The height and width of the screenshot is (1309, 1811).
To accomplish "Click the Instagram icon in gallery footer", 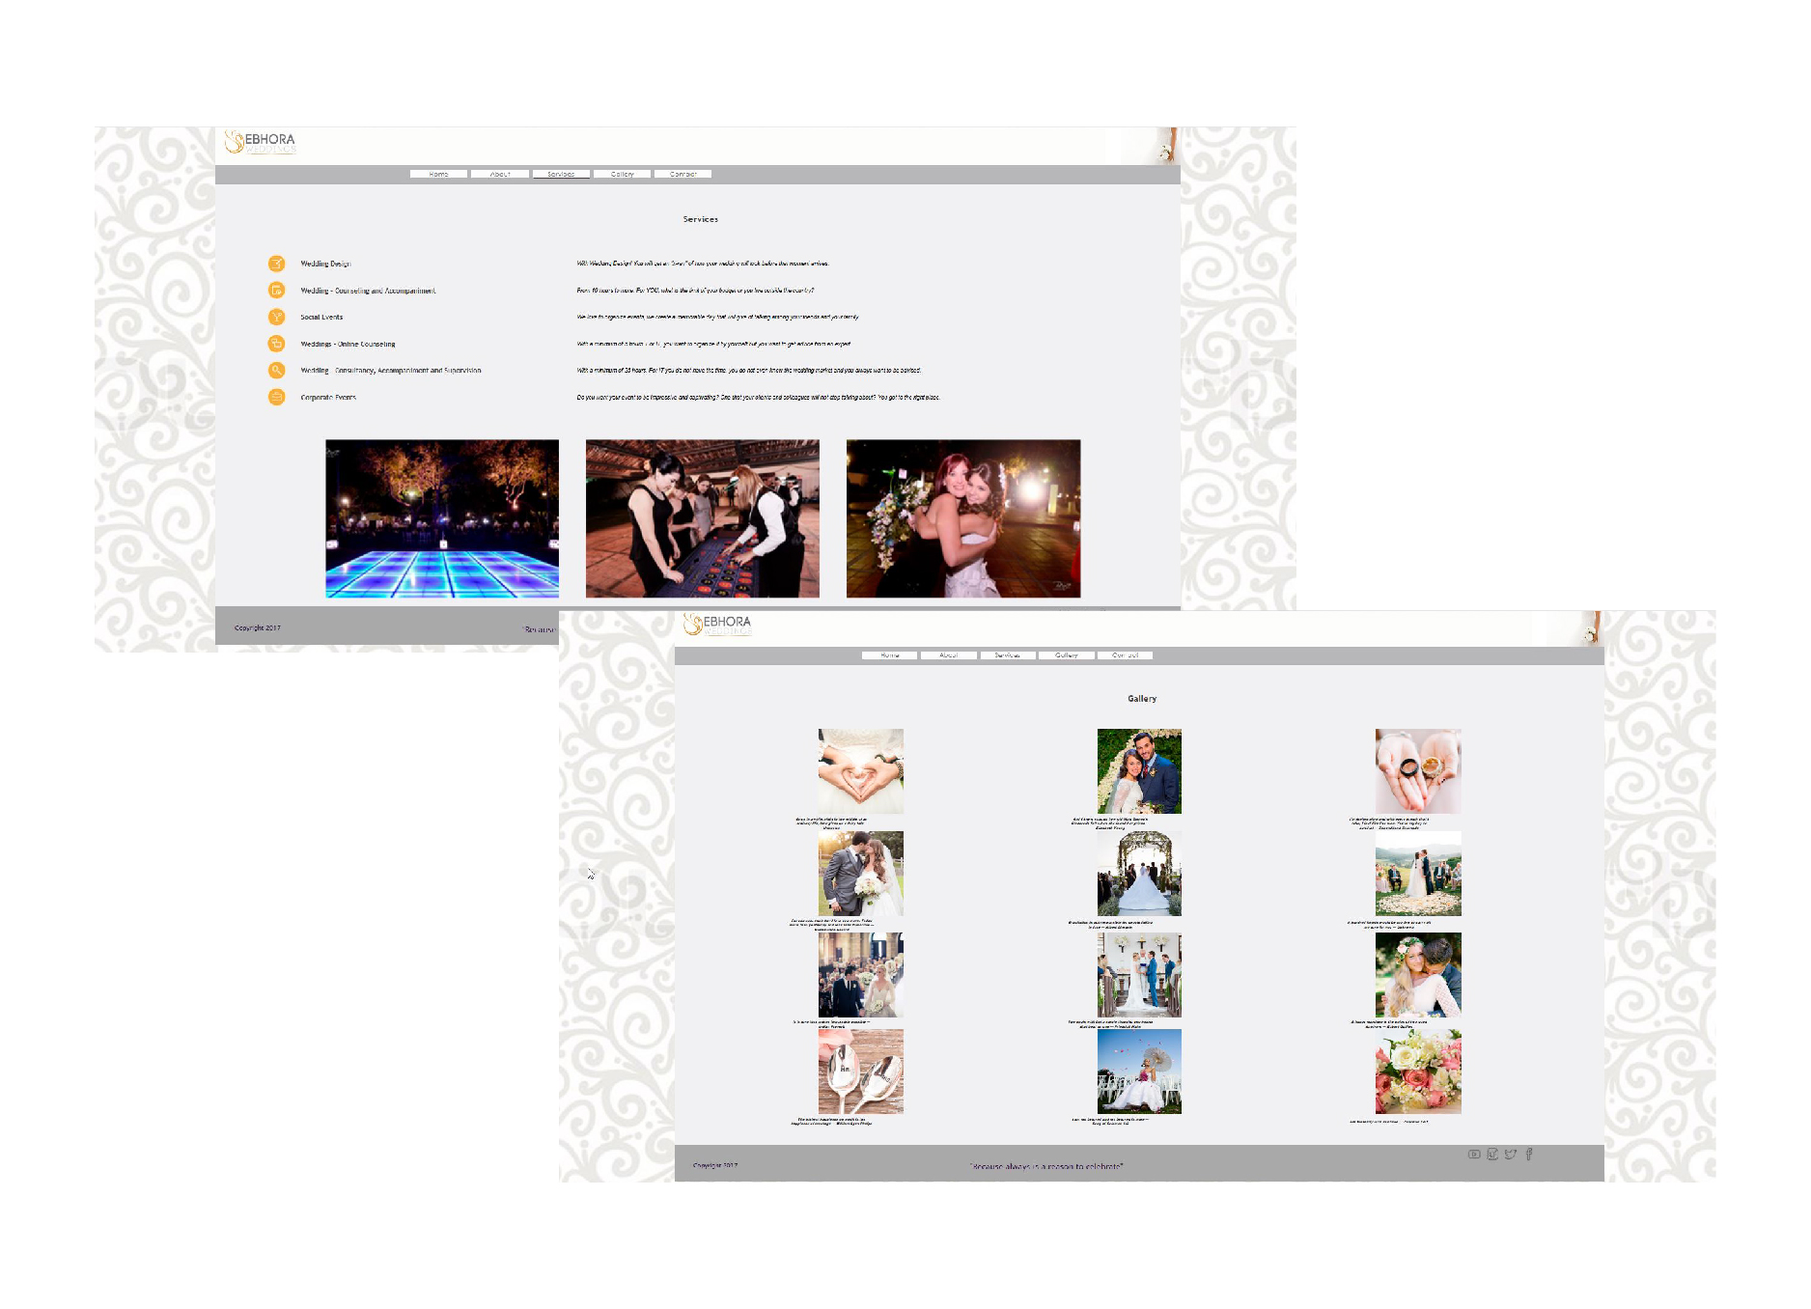I will [x=1491, y=1154].
